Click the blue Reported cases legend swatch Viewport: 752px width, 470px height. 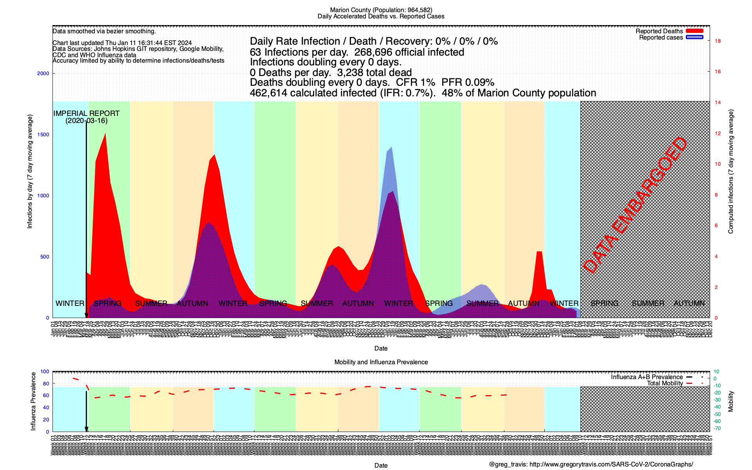tap(694, 37)
